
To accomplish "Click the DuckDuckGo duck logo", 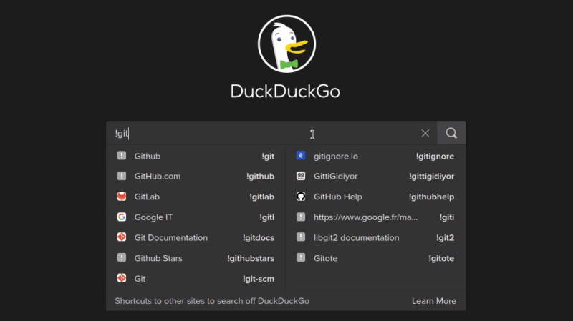I will click(285, 45).
